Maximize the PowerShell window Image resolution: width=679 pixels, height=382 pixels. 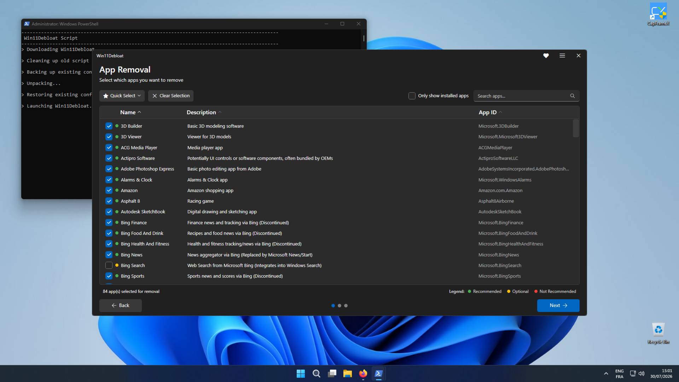342,24
